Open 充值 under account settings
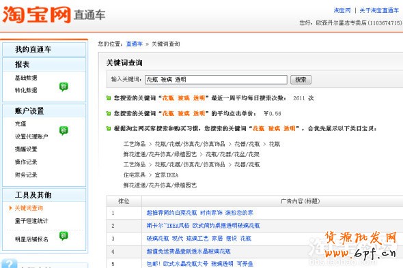Viewport: 403px width, 268px height. coord(20,123)
